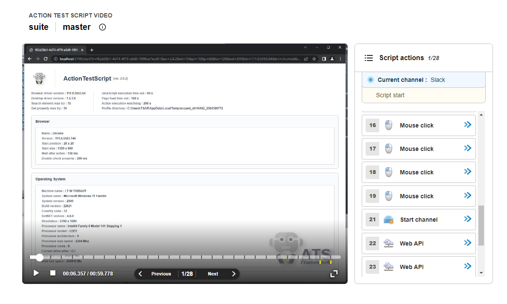Expand action 19 Mouse click
507x304 pixels.
pyautogui.click(x=467, y=195)
